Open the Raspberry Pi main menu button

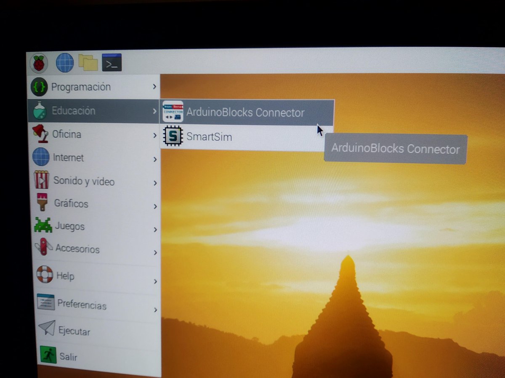click(x=39, y=63)
